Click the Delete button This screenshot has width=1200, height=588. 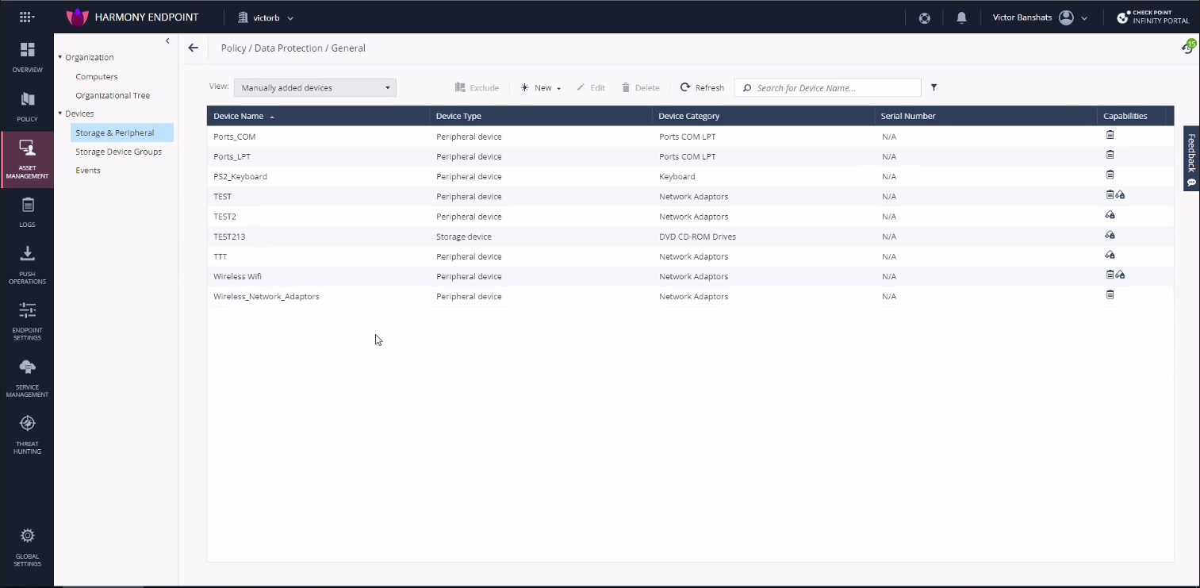pos(641,88)
